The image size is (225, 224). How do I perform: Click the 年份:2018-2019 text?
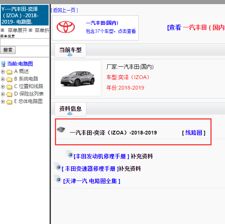(125, 88)
